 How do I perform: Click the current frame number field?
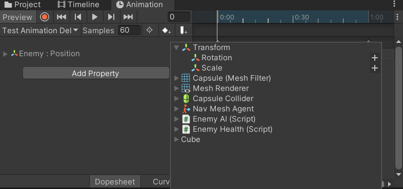(x=179, y=17)
